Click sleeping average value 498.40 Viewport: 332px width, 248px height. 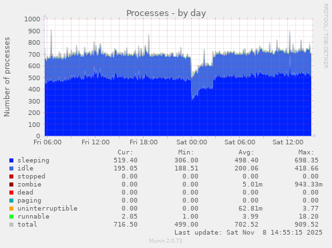246,160
